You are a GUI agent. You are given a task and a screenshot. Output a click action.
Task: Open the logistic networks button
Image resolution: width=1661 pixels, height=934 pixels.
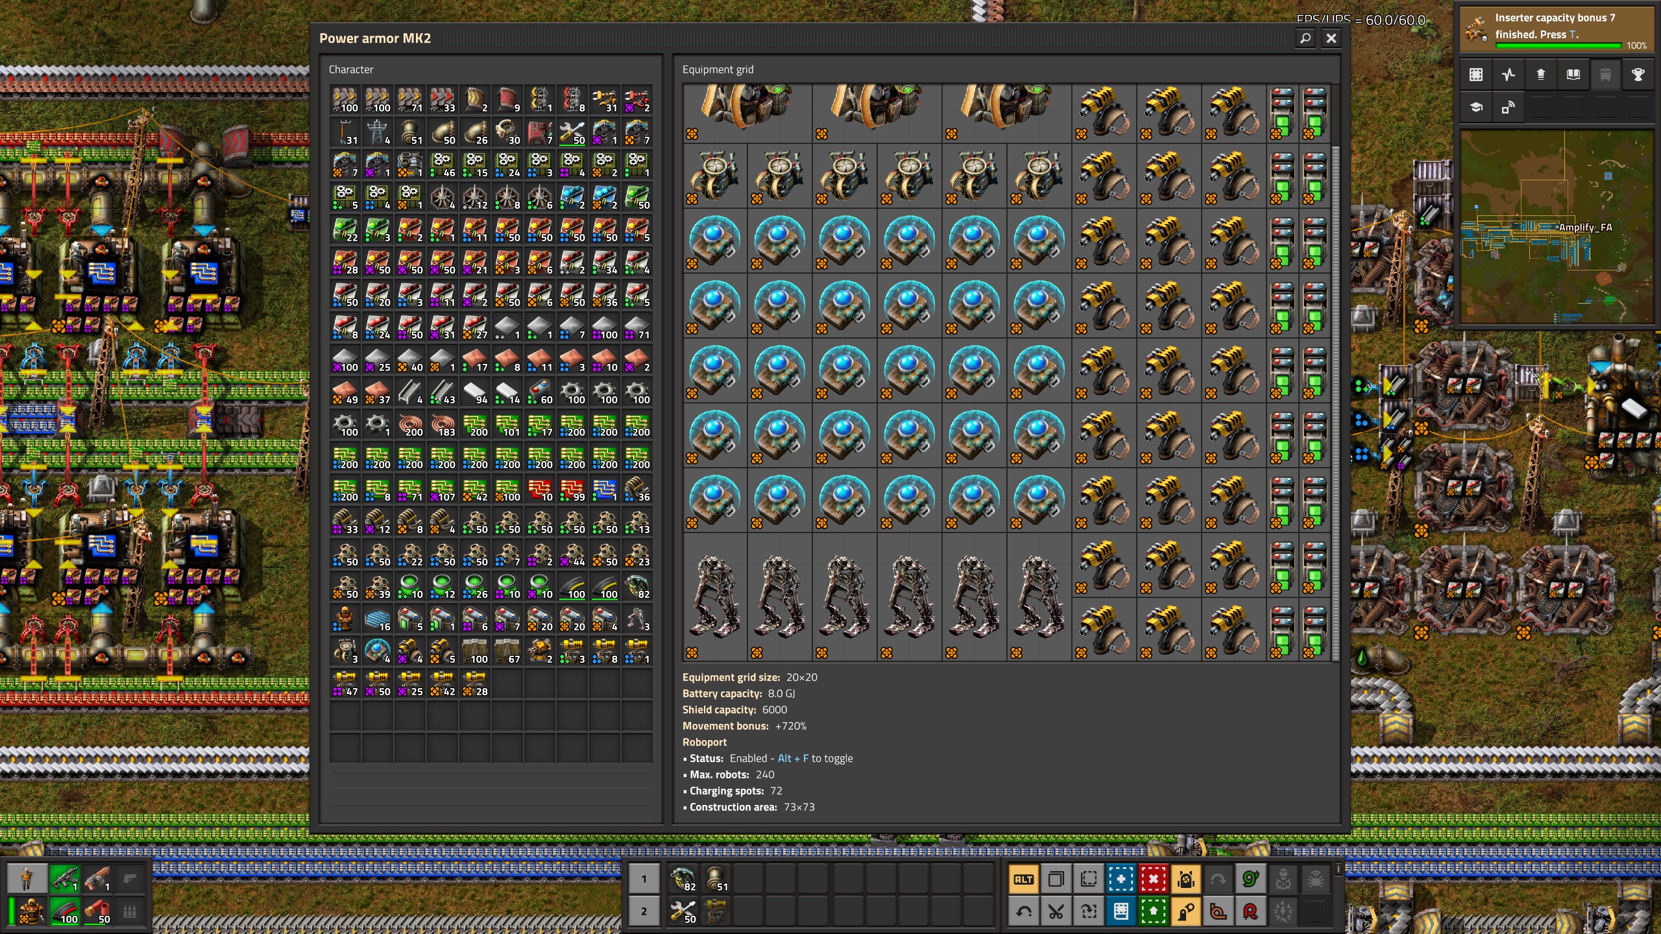click(1509, 107)
